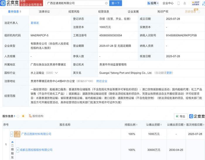This screenshot has width=205, height=160.
Task: Select English name Guangxi Yatong Port and Shipping
Action: click(126, 73)
